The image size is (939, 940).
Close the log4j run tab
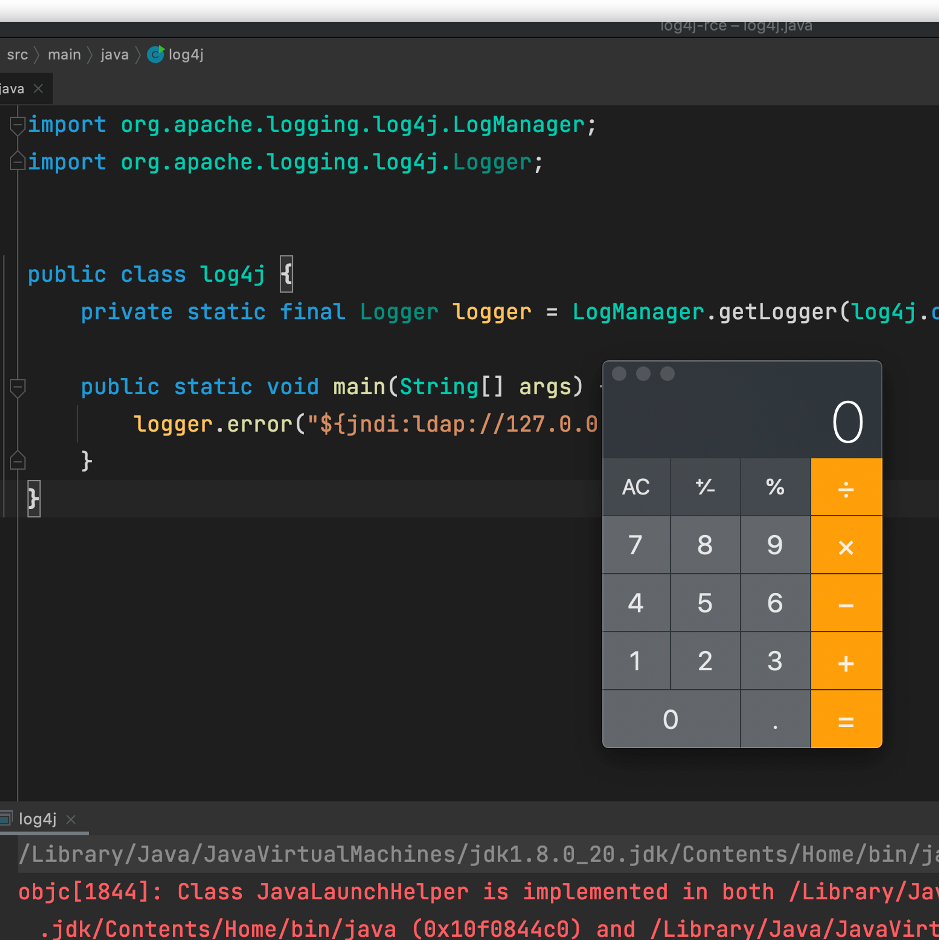tap(71, 819)
